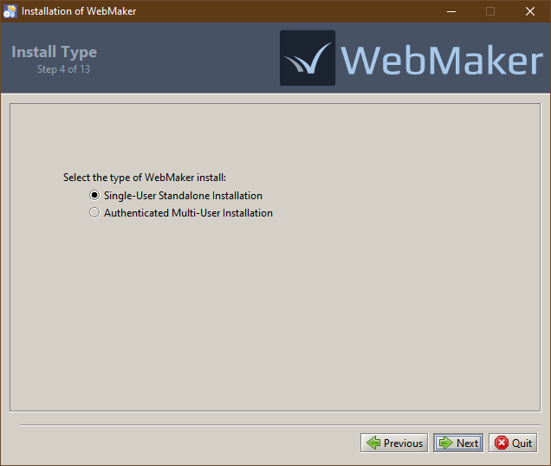
Task: Click the 'Single-User Standalone Installation' label text
Action: [x=183, y=196]
